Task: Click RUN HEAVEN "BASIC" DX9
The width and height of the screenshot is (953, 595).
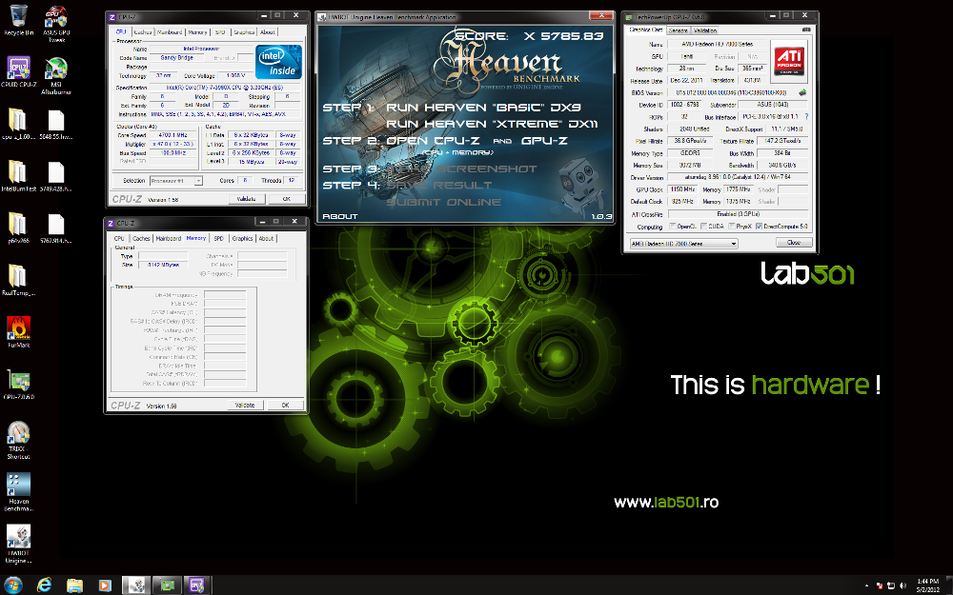Action: tap(484, 108)
